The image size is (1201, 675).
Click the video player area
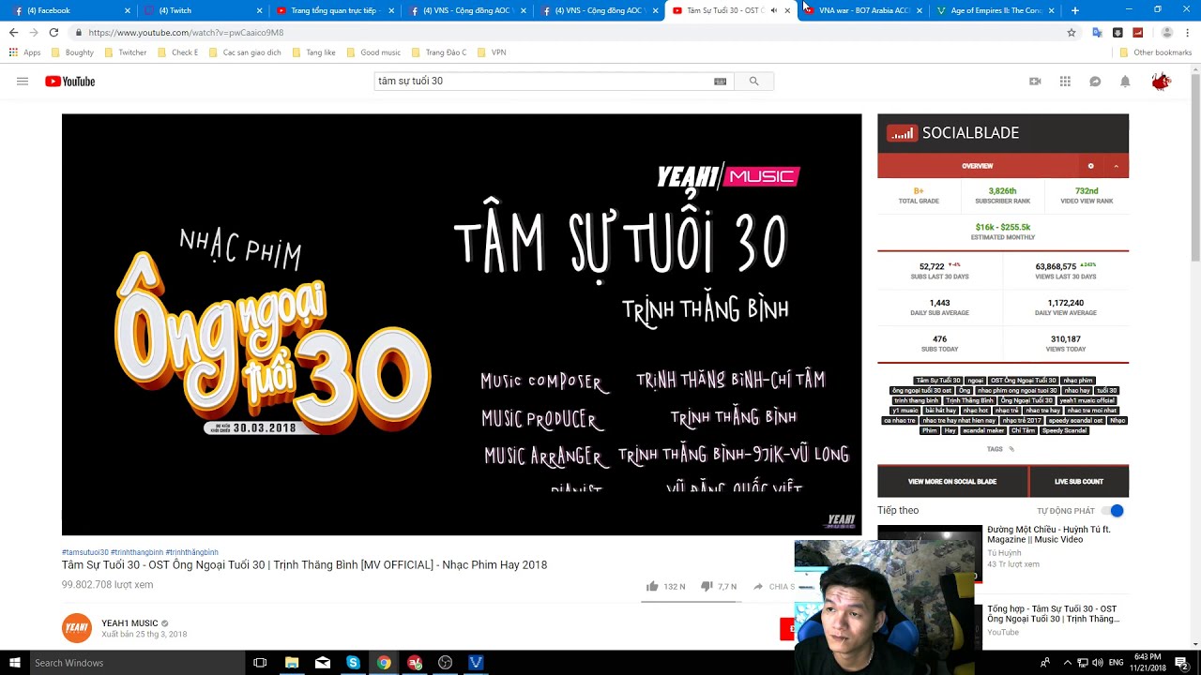[x=462, y=324]
